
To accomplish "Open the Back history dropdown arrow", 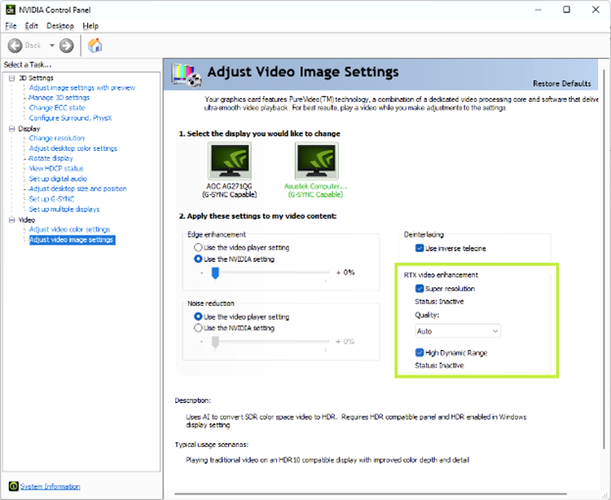I will [52, 46].
